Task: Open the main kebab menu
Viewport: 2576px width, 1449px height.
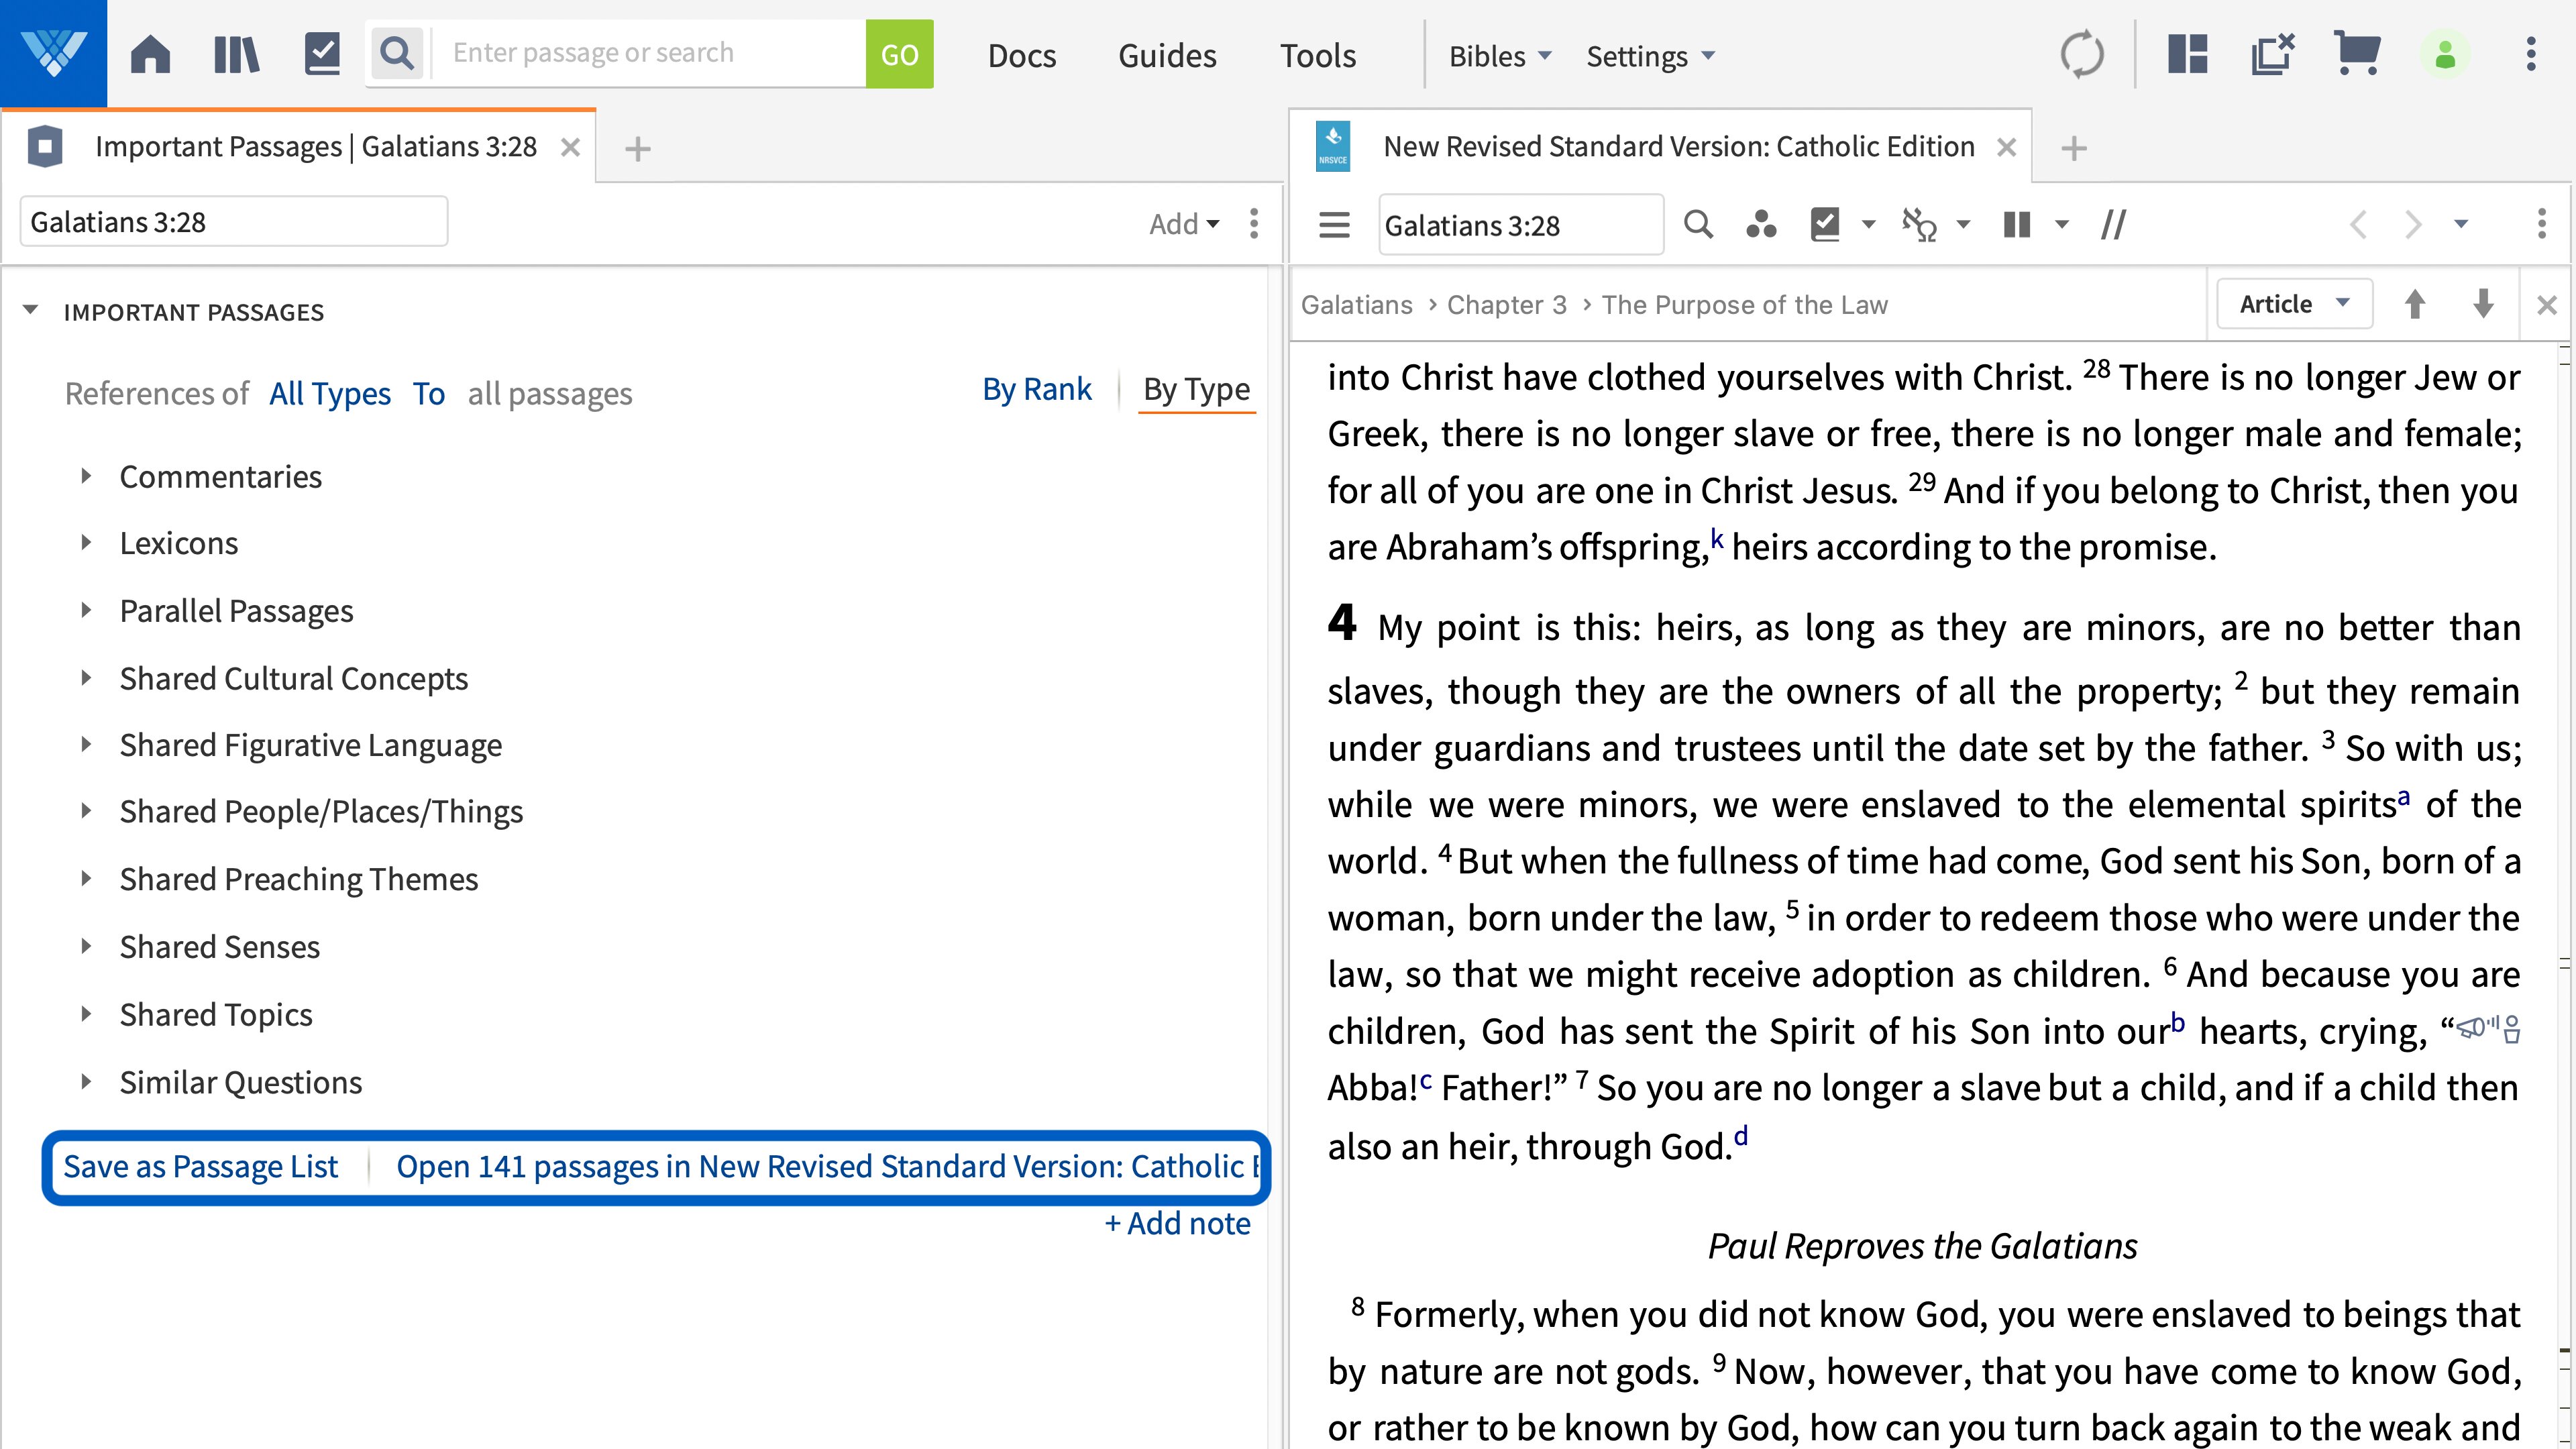Action: pos(2531,54)
